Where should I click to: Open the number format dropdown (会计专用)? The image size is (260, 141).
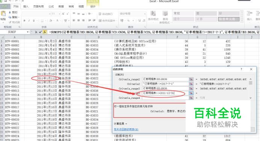pos(145,14)
